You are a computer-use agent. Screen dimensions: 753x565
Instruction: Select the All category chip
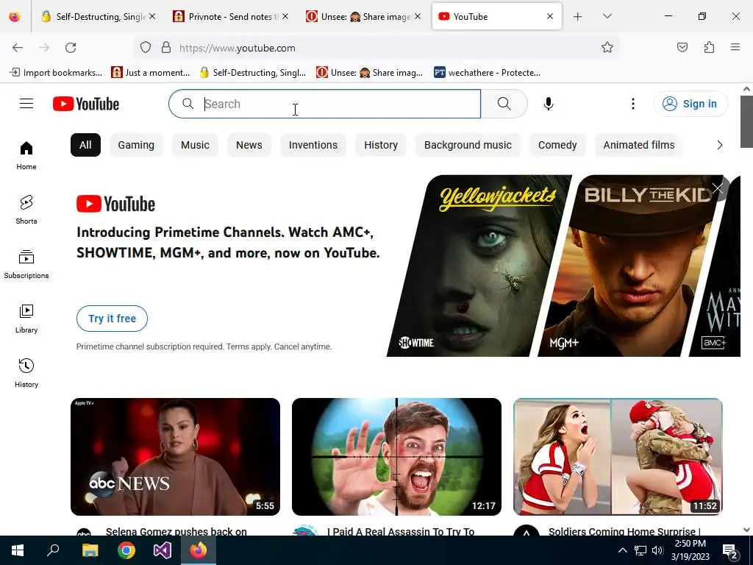click(85, 145)
